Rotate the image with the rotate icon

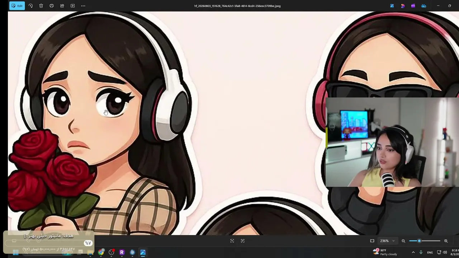(30, 6)
